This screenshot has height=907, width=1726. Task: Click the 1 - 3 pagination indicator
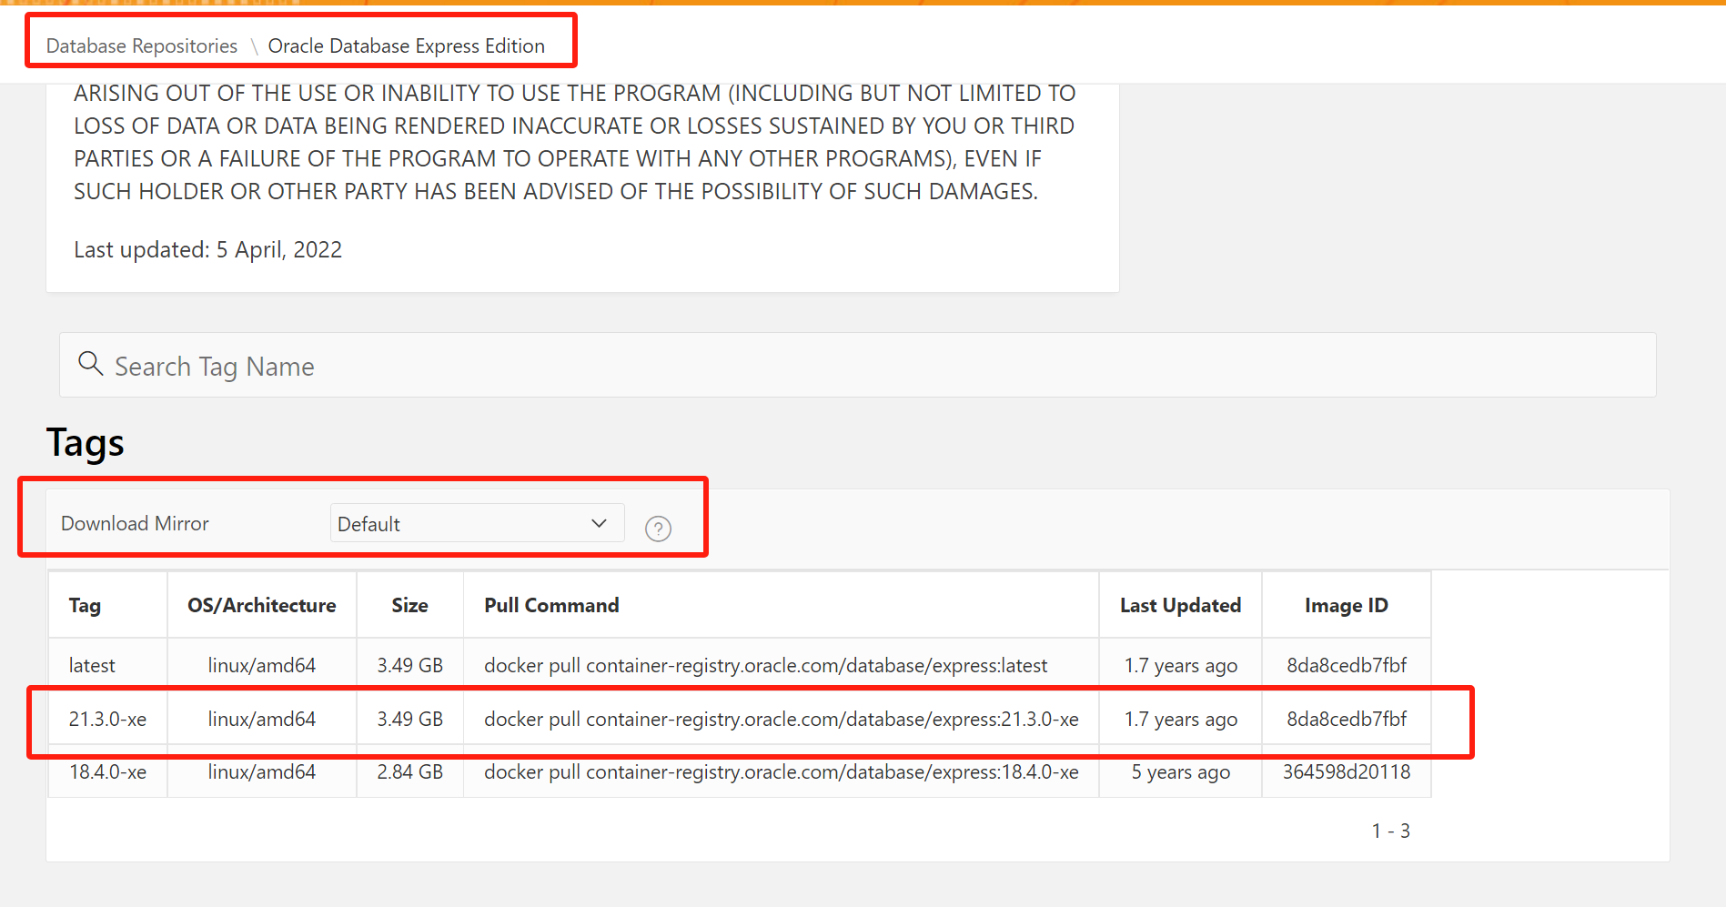(1390, 831)
